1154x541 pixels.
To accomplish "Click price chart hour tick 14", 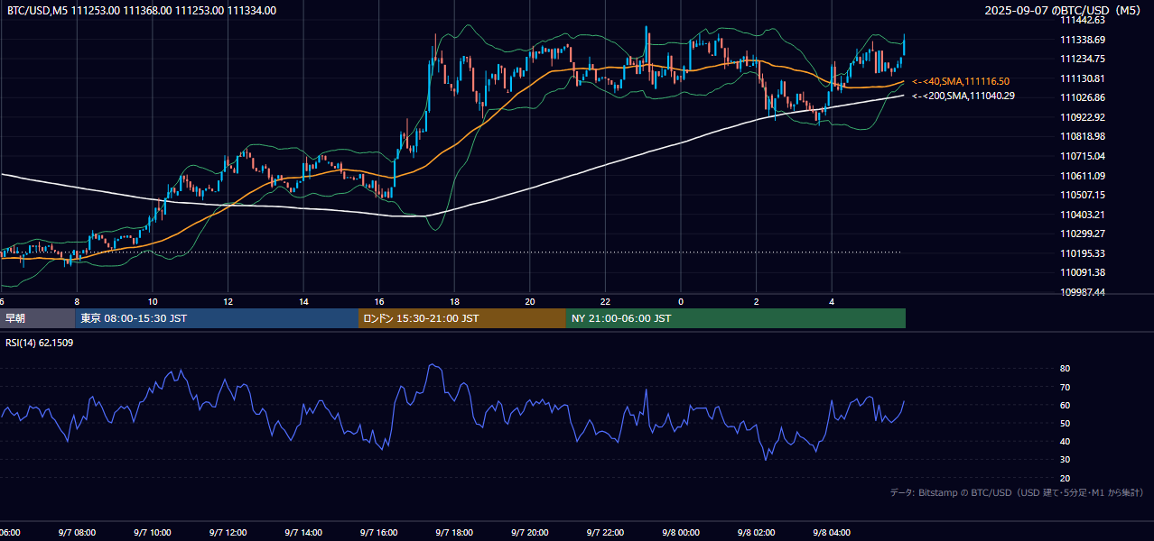I will pos(303,301).
